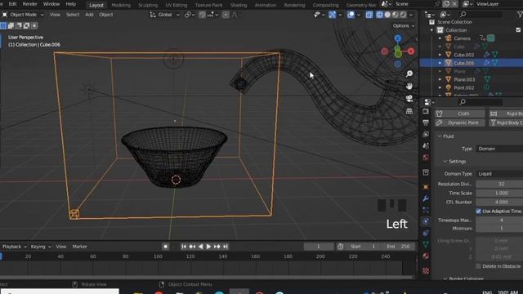Viewport: 523px width, 294px height.
Task: Open the Particles properties tab icon
Action: (426, 210)
